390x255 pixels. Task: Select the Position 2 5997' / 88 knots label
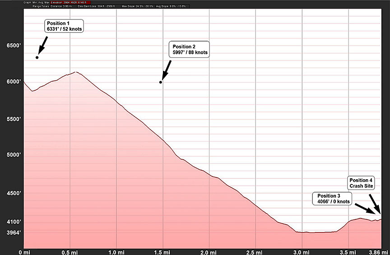pos(190,50)
